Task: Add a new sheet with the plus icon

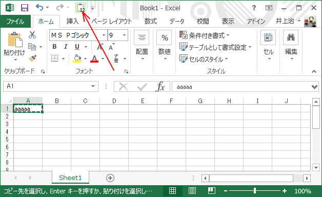Action: coord(110,178)
